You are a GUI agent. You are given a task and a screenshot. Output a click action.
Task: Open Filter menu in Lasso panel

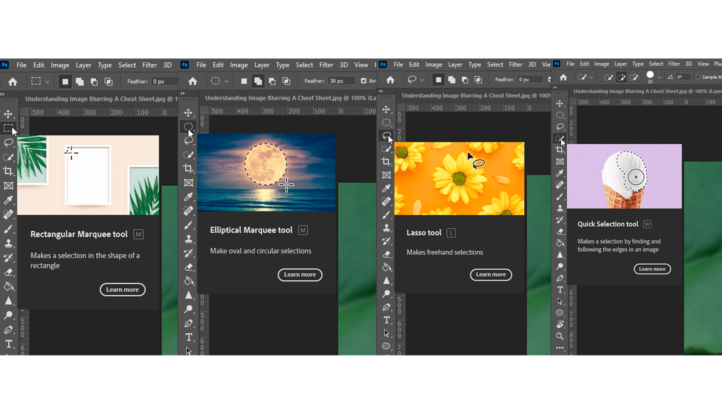pos(516,64)
